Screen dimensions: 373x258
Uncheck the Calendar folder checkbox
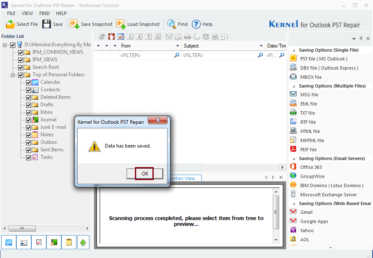(28, 83)
